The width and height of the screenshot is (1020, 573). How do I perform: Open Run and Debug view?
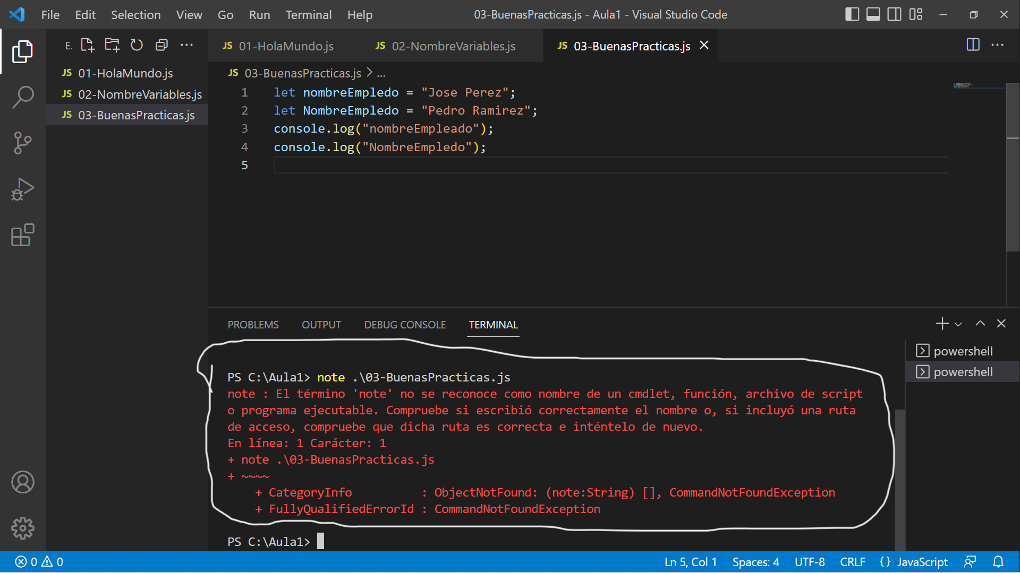pos(22,189)
